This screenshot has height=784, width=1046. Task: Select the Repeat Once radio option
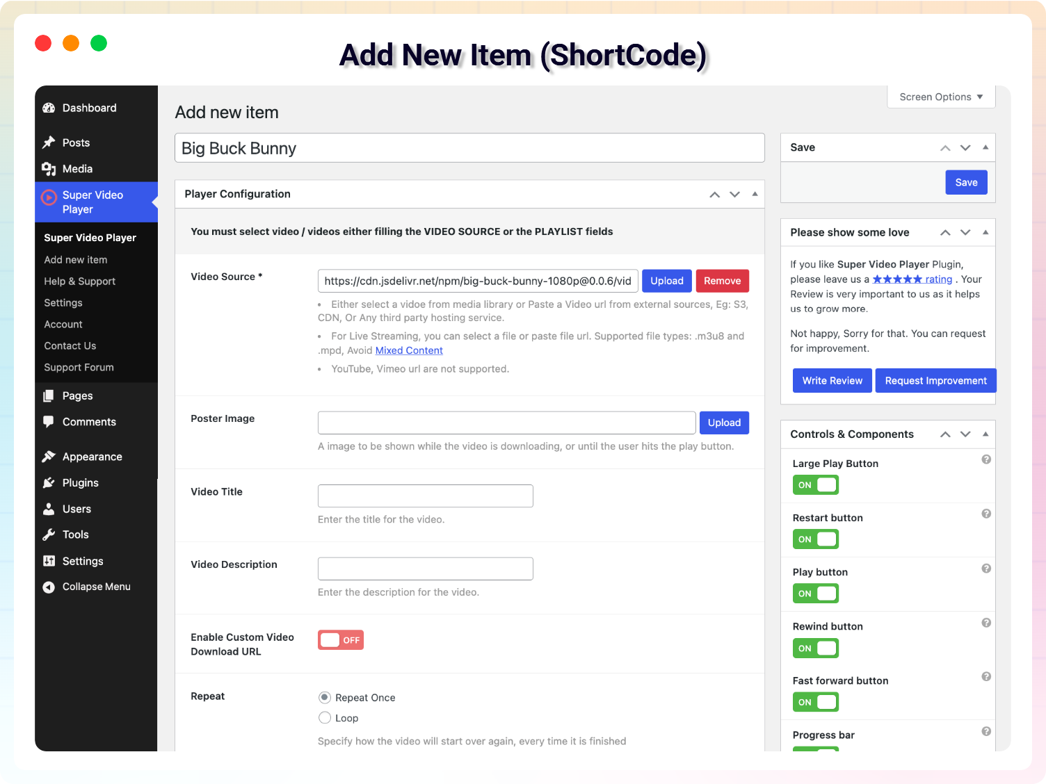tap(325, 697)
